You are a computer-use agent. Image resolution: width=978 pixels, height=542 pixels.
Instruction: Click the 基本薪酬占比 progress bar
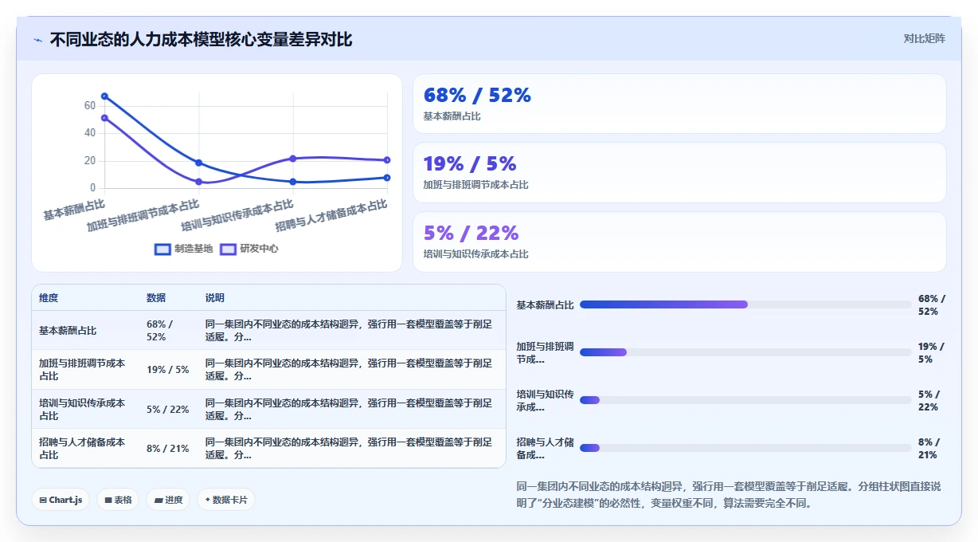coord(745,304)
